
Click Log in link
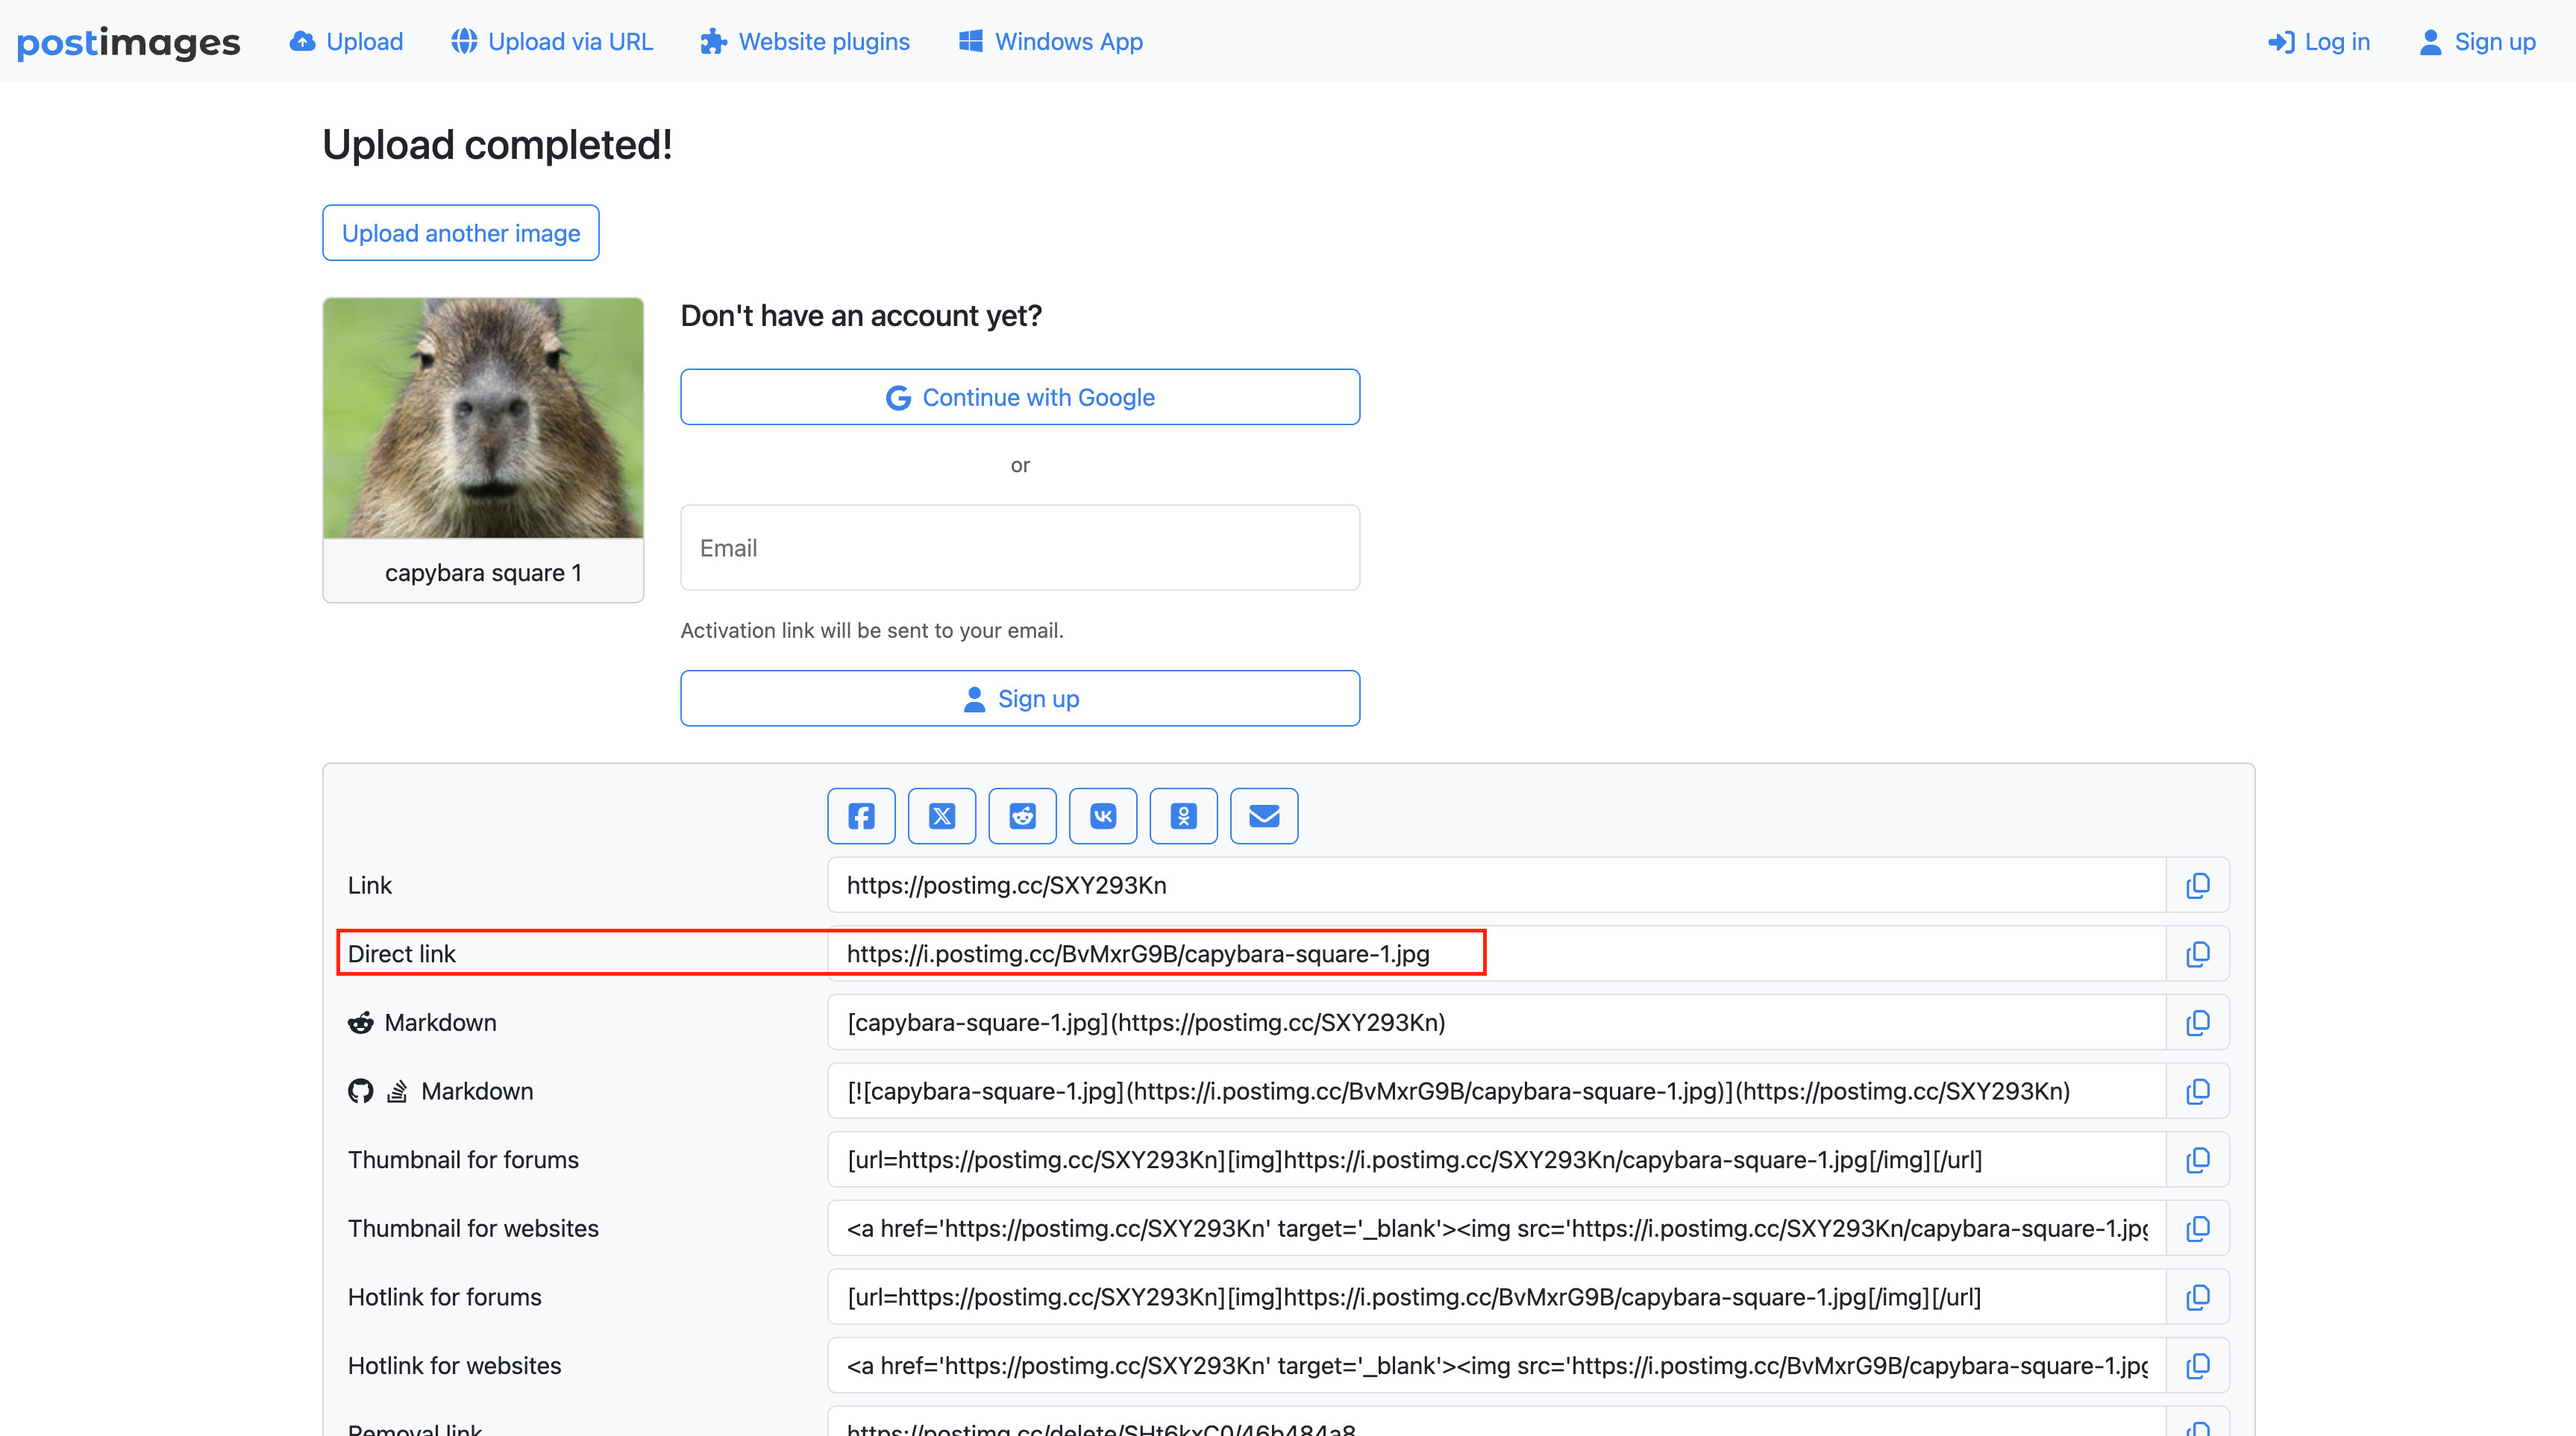pyautogui.click(x=2319, y=42)
